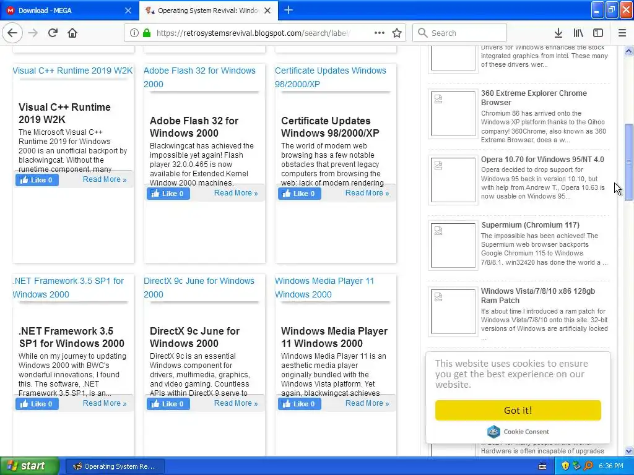Image resolution: width=634 pixels, height=475 pixels.
Task: Click the 6:36 PM system clock
Action: [610, 466]
